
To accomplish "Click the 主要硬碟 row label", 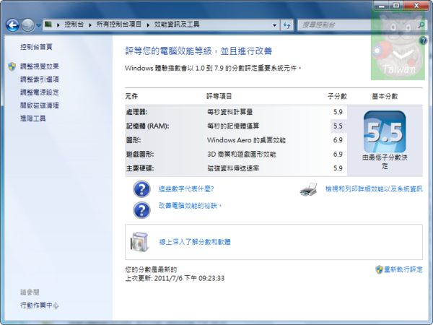I will (x=140, y=168).
